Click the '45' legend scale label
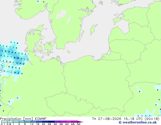This screenshot has height=125, width=161. tap(73, 124)
